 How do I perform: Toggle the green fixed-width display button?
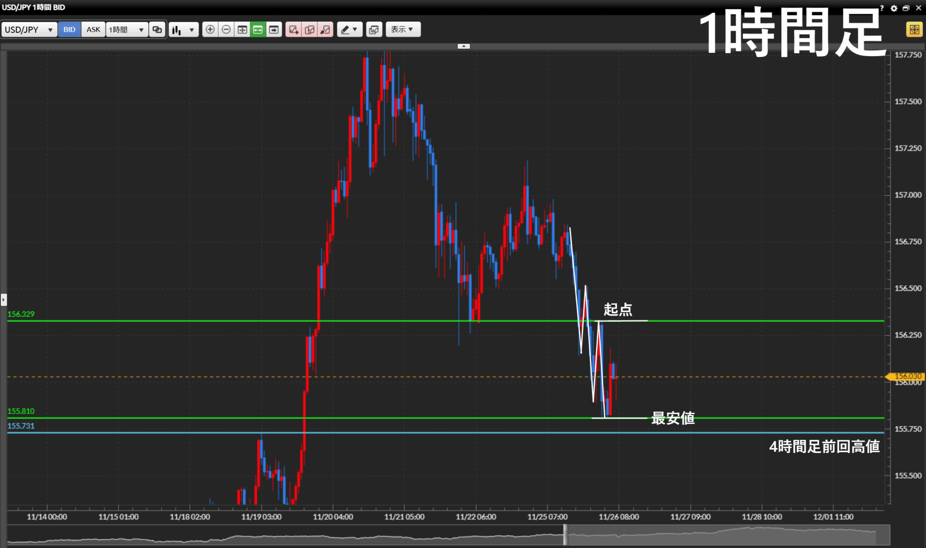pos(258,30)
